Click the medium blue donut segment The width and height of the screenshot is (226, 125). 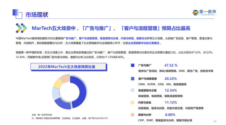[63, 103]
